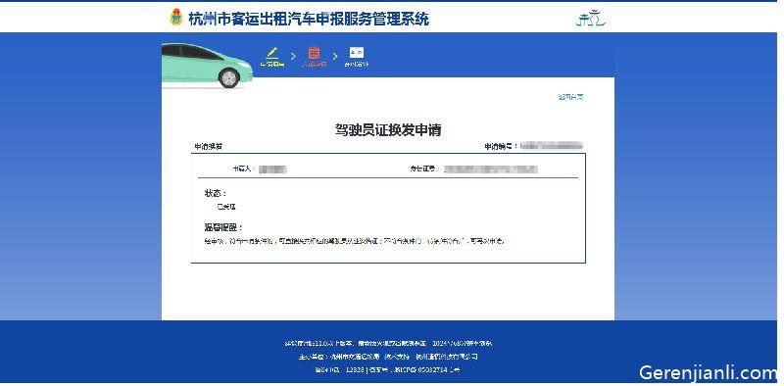Viewport: 784px width, 386px height.
Task: Click the national emblem logo in the header
Action: click(176, 18)
